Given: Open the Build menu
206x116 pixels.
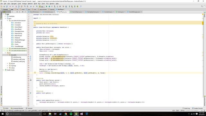Looking at the screenshot, I should (x=35, y=4).
